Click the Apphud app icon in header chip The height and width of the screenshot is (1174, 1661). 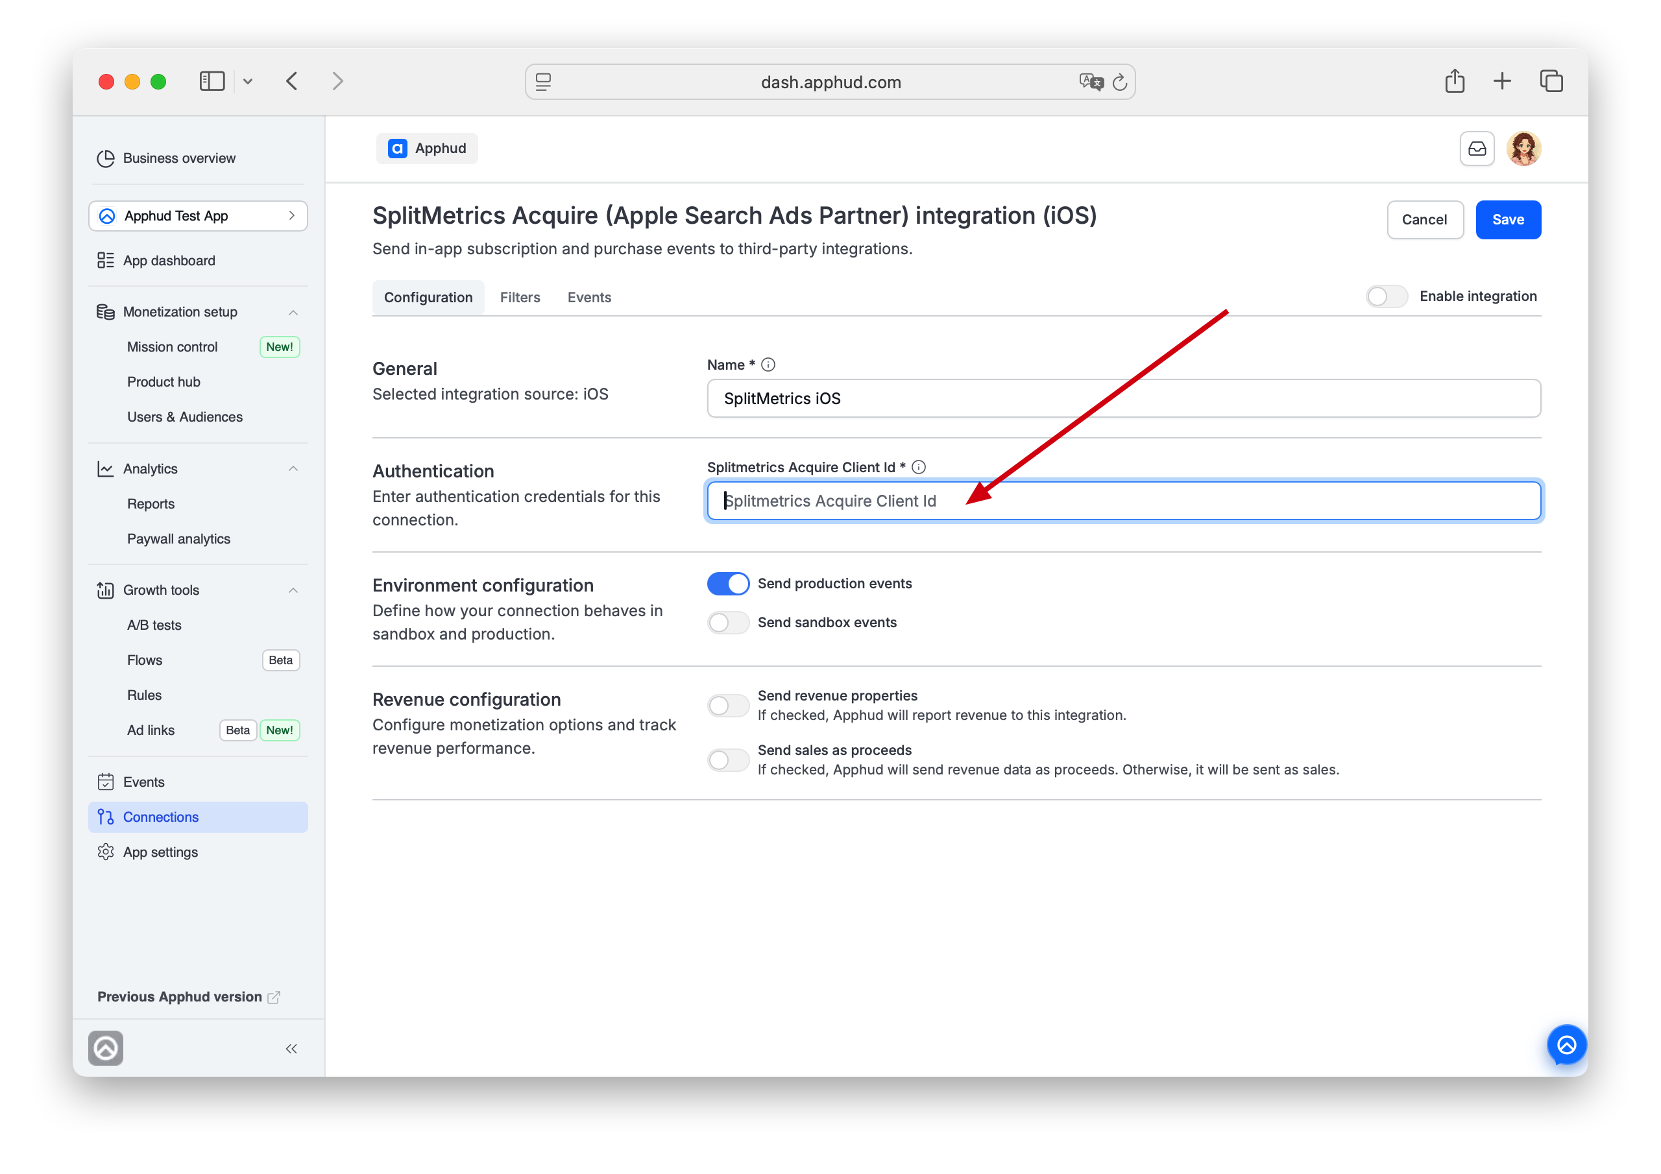tap(397, 149)
